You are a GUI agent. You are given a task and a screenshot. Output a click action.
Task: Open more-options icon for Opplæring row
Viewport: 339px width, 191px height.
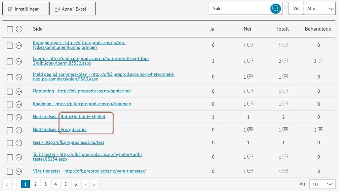pos(19,91)
